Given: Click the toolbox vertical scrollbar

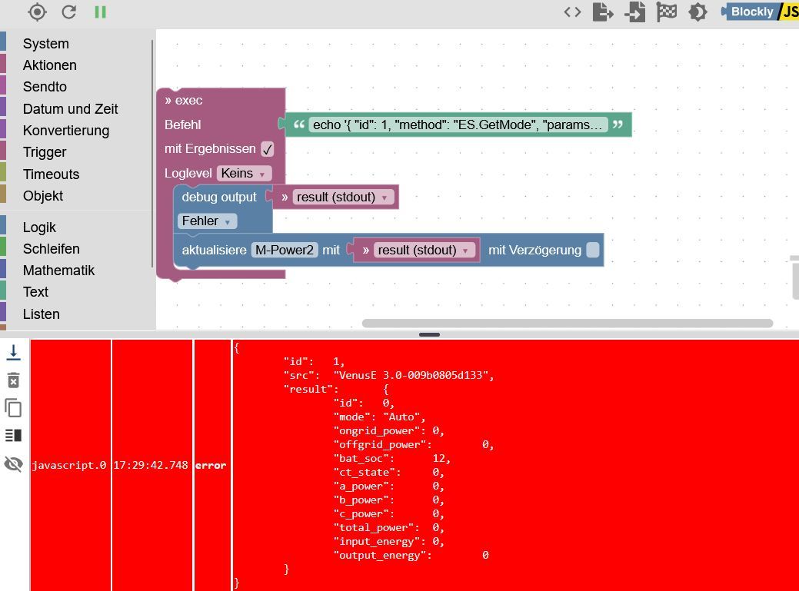Looking at the screenshot, I should (151, 154).
